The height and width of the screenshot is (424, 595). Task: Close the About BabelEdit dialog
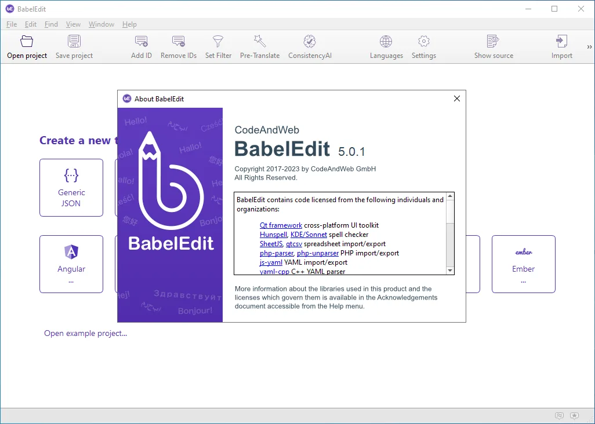pos(457,98)
